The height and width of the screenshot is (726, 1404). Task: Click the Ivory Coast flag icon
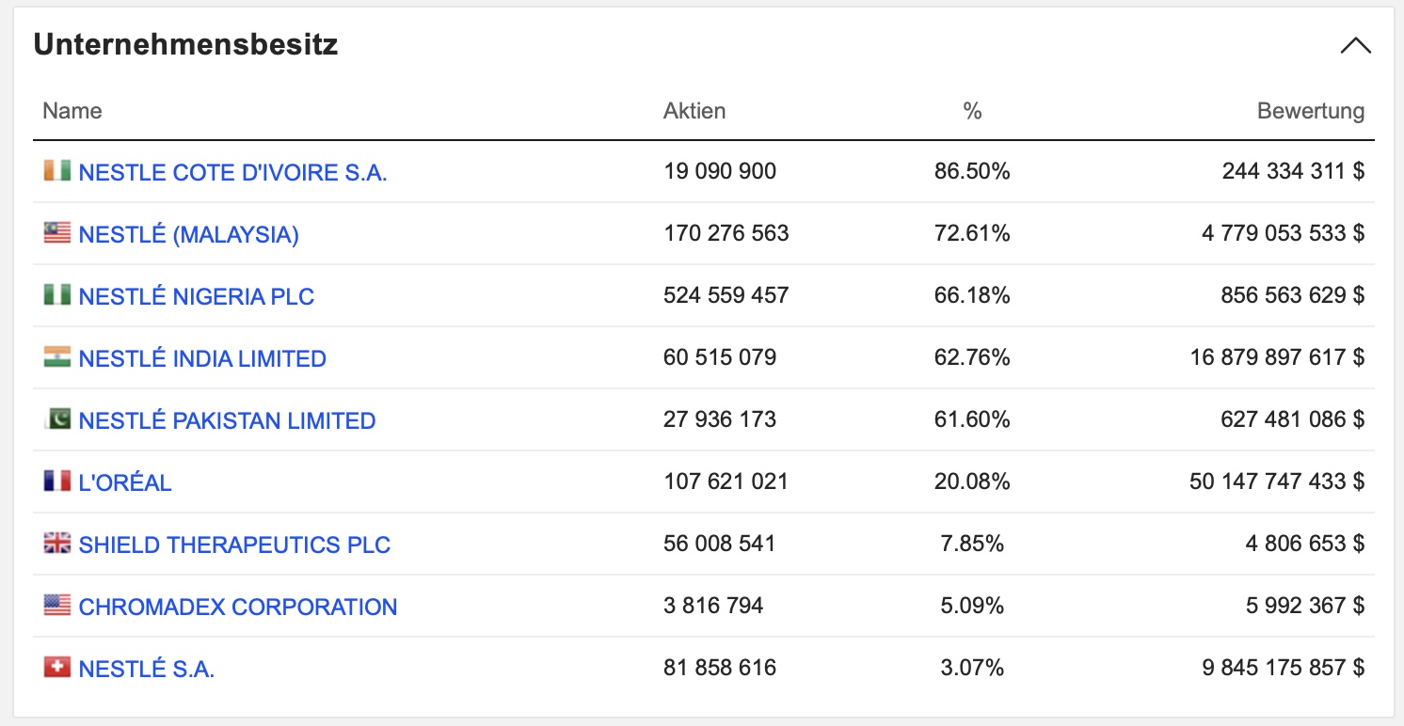(57, 171)
